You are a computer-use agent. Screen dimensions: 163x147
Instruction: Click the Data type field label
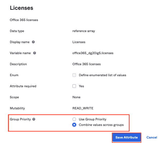coord(17,31)
